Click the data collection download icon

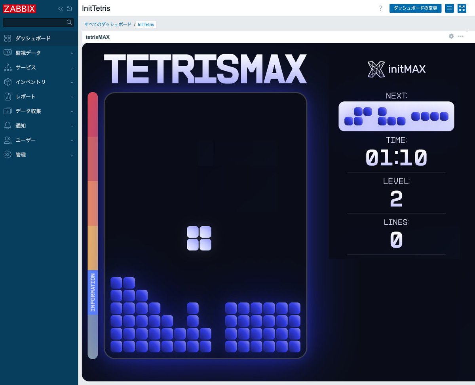click(x=8, y=111)
